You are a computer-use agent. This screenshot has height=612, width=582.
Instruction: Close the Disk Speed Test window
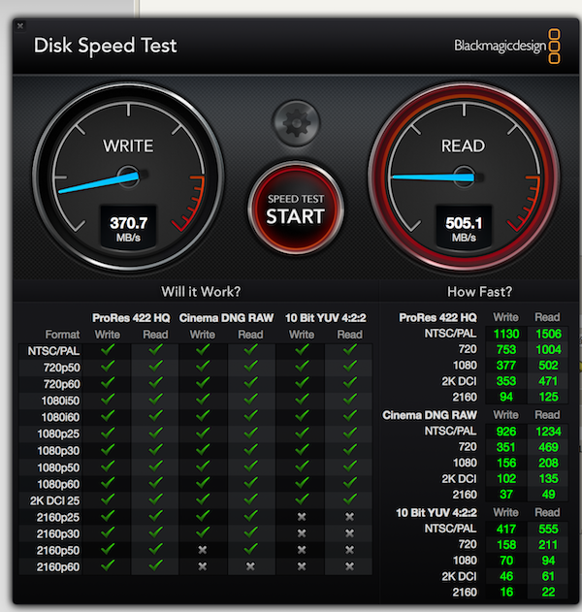pyautogui.click(x=20, y=26)
